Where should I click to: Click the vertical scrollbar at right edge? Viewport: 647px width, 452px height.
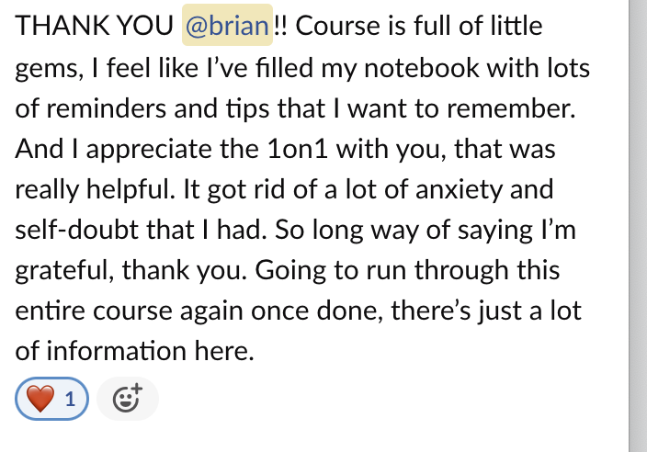[x=638, y=226]
